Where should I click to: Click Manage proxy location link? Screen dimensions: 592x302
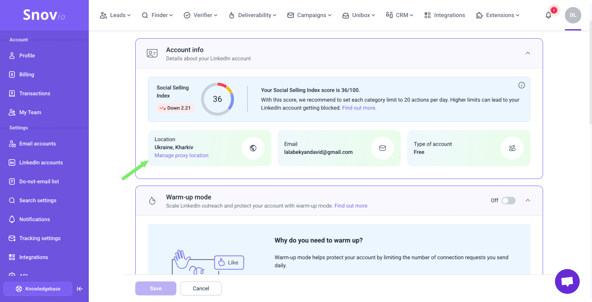[181, 156]
